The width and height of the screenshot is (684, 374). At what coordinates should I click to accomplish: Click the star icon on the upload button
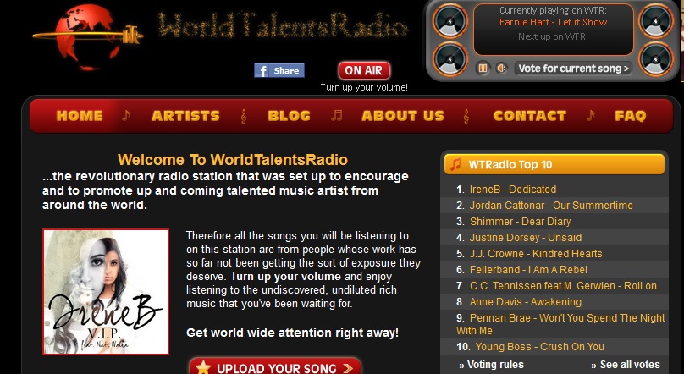tap(203, 368)
